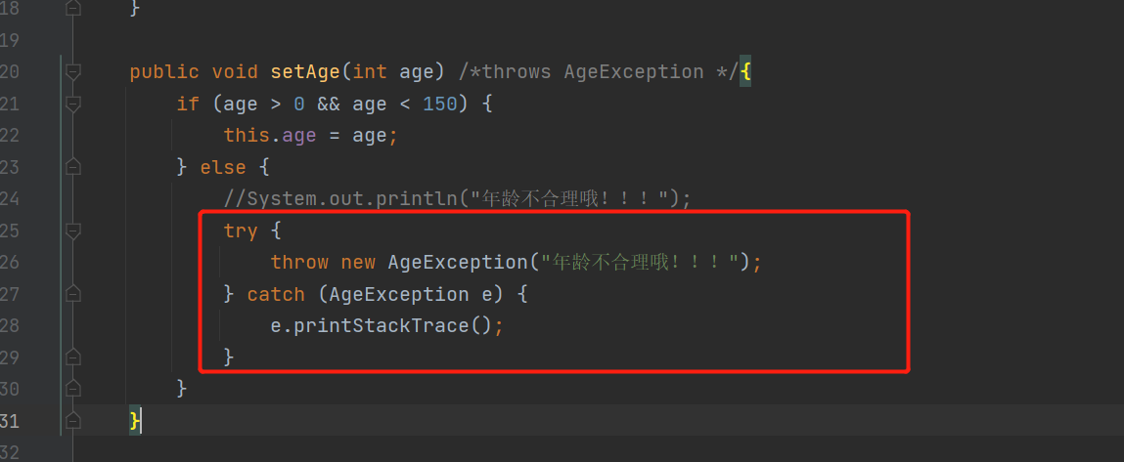
Task: Click line number 28 in the gutter
Action: pyautogui.click(x=10, y=325)
